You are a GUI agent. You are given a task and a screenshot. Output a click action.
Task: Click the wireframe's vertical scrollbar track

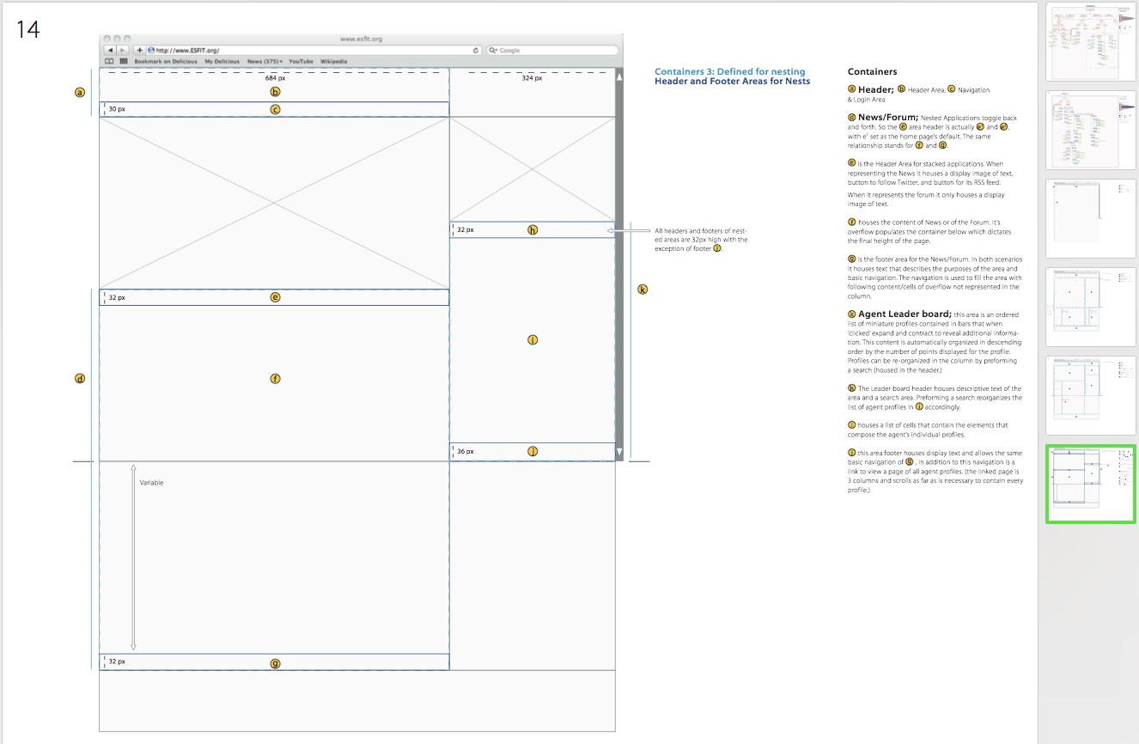618,265
